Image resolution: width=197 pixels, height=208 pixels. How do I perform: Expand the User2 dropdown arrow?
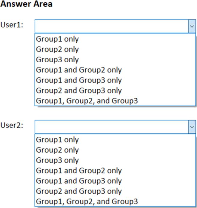pos(192,127)
